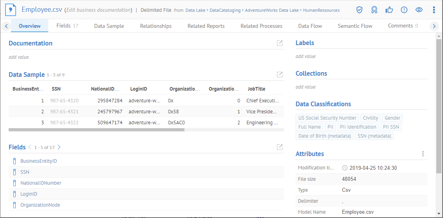Open Fields section in expanded view
Screen dimensions: 443x218
click(280, 147)
